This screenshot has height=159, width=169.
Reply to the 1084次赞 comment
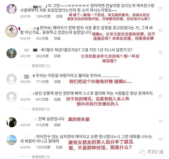(x=59, y=16)
